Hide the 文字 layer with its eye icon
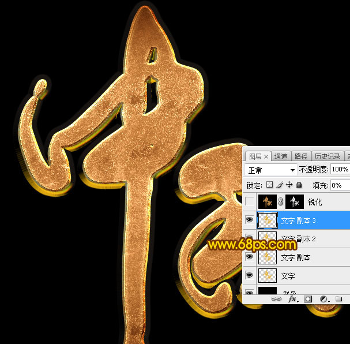Viewport: 350px width, 344px height. tap(249, 275)
